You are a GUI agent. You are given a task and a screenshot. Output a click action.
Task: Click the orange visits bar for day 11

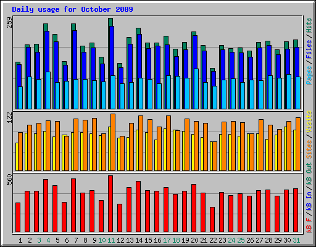click(x=113, y=142)
